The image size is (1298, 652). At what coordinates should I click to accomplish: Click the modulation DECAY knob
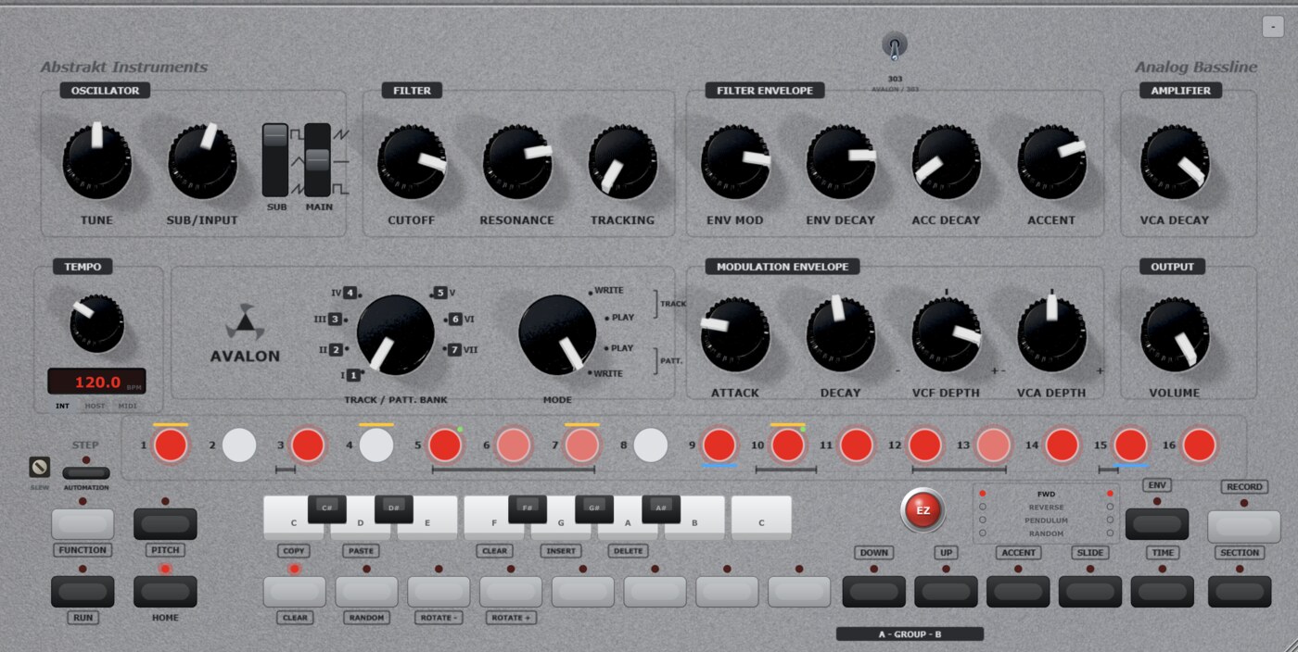(x=841, y=334)
